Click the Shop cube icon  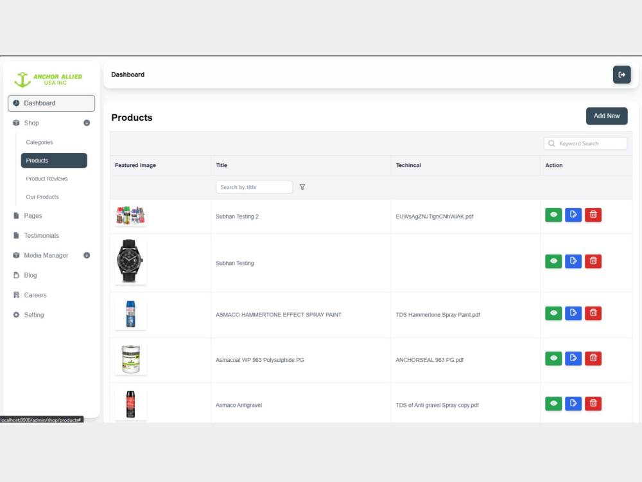click(16, 123)
